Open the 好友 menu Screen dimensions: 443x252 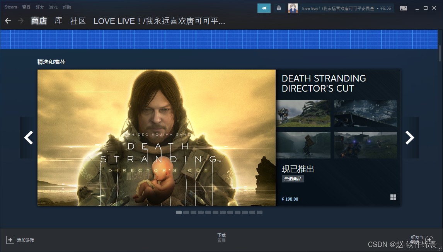40,7
